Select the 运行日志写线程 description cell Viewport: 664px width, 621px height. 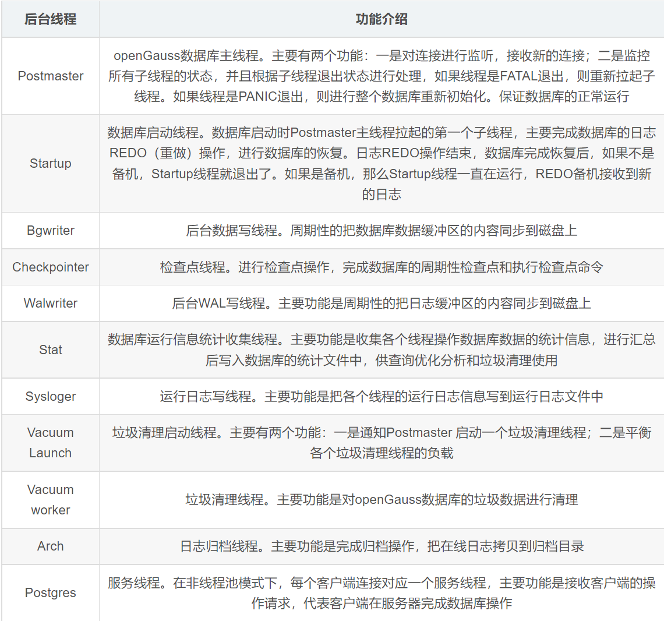coord(382,397)
